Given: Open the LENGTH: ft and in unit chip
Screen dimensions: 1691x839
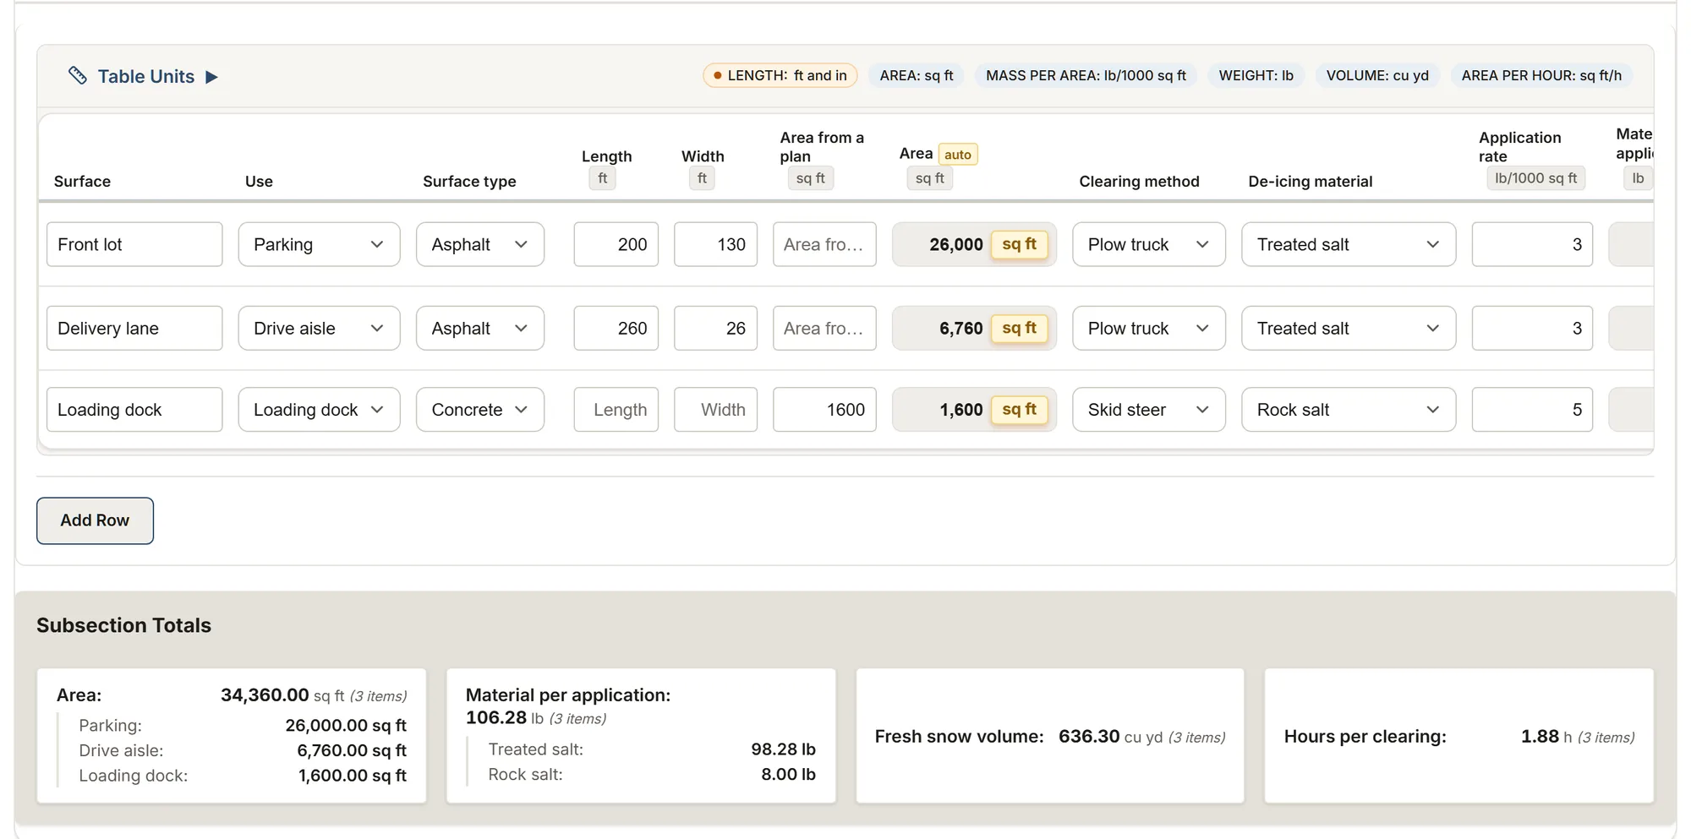Looking at the screenshot, I should [x=780, y=75].
